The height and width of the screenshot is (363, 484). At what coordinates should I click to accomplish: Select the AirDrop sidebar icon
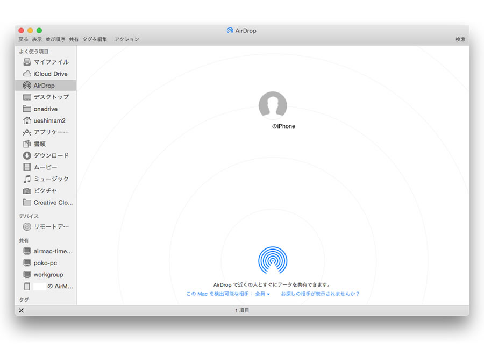click(x=27, y=86)
